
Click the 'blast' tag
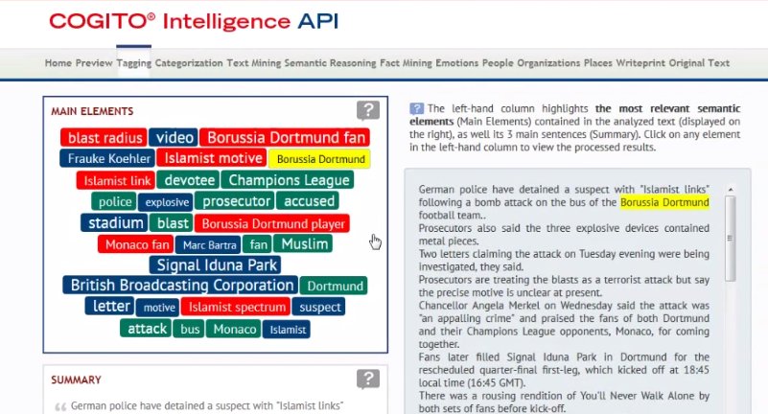point(172,223)
